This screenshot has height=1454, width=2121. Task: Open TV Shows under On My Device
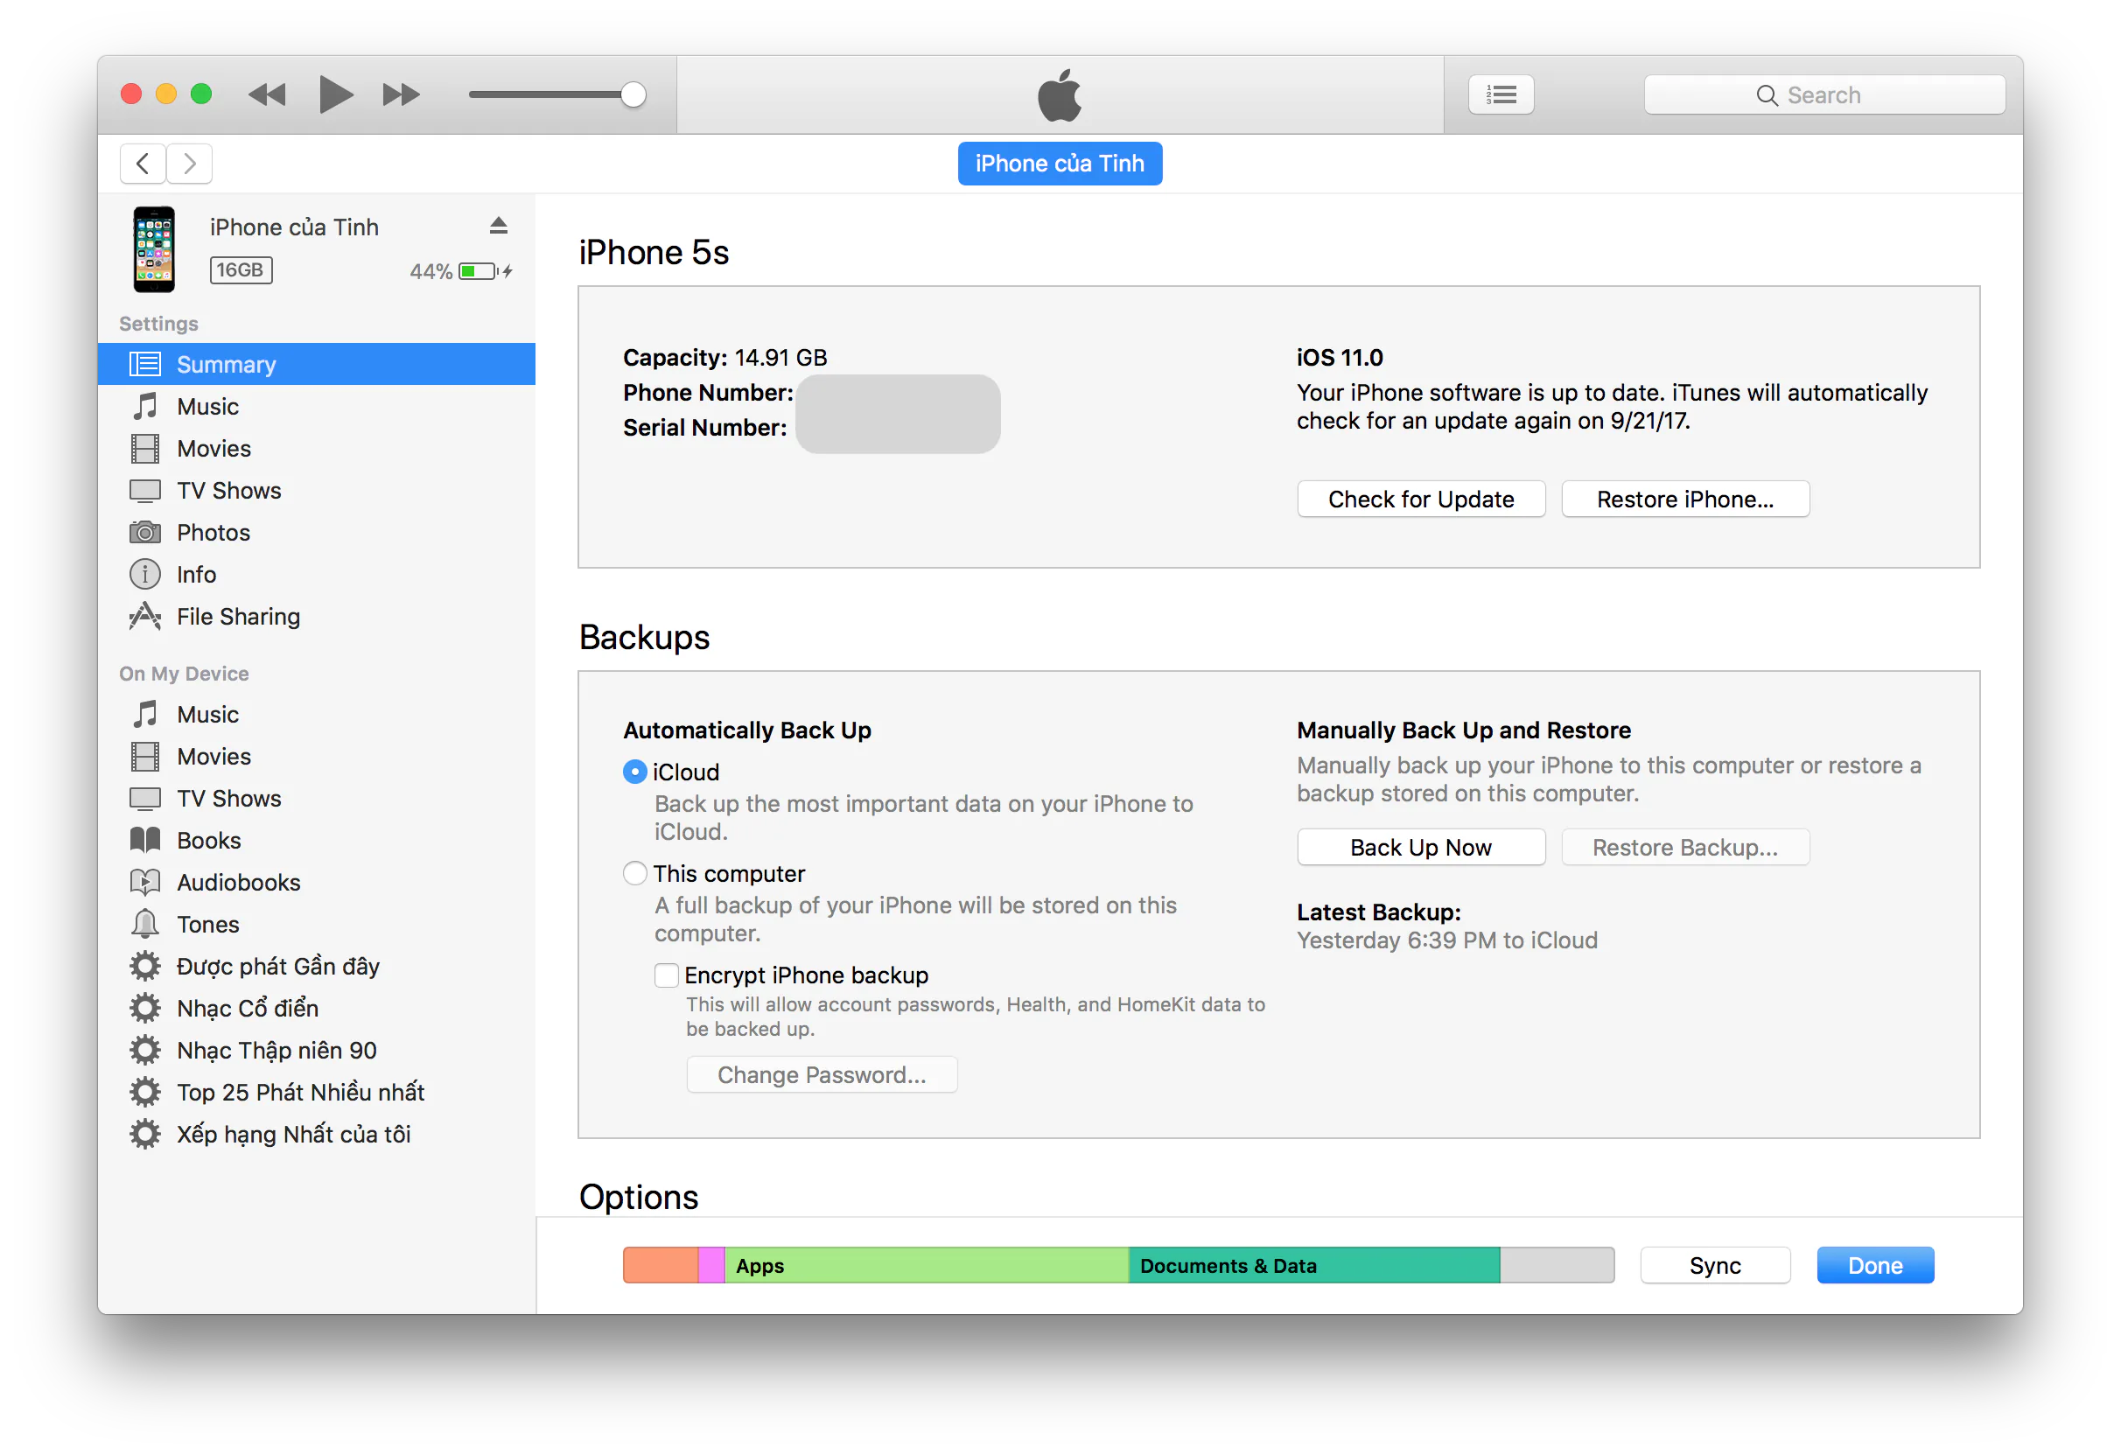pyautogui.click(x=316, y=799)
